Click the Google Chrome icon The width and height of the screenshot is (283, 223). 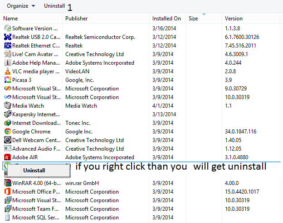tap(7, 132)
